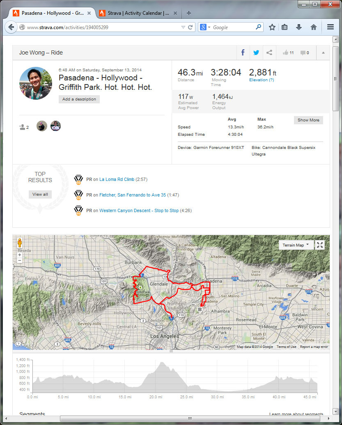Collapse the activity header arrow

323,53
